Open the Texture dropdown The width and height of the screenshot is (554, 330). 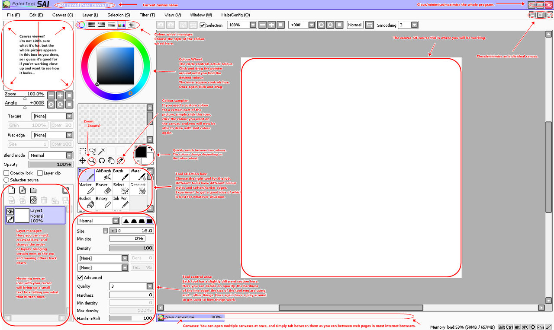click(x=52, y=116)
